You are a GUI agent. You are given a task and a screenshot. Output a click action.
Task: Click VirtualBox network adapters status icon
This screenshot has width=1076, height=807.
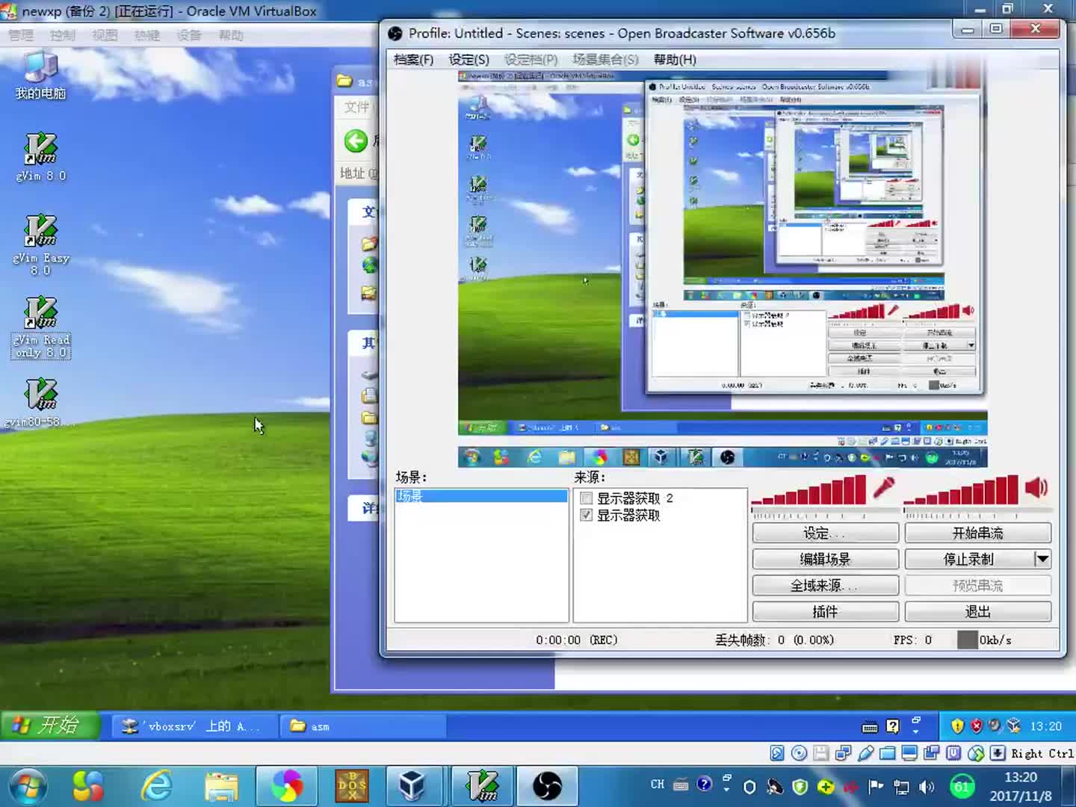pos(843,753)
